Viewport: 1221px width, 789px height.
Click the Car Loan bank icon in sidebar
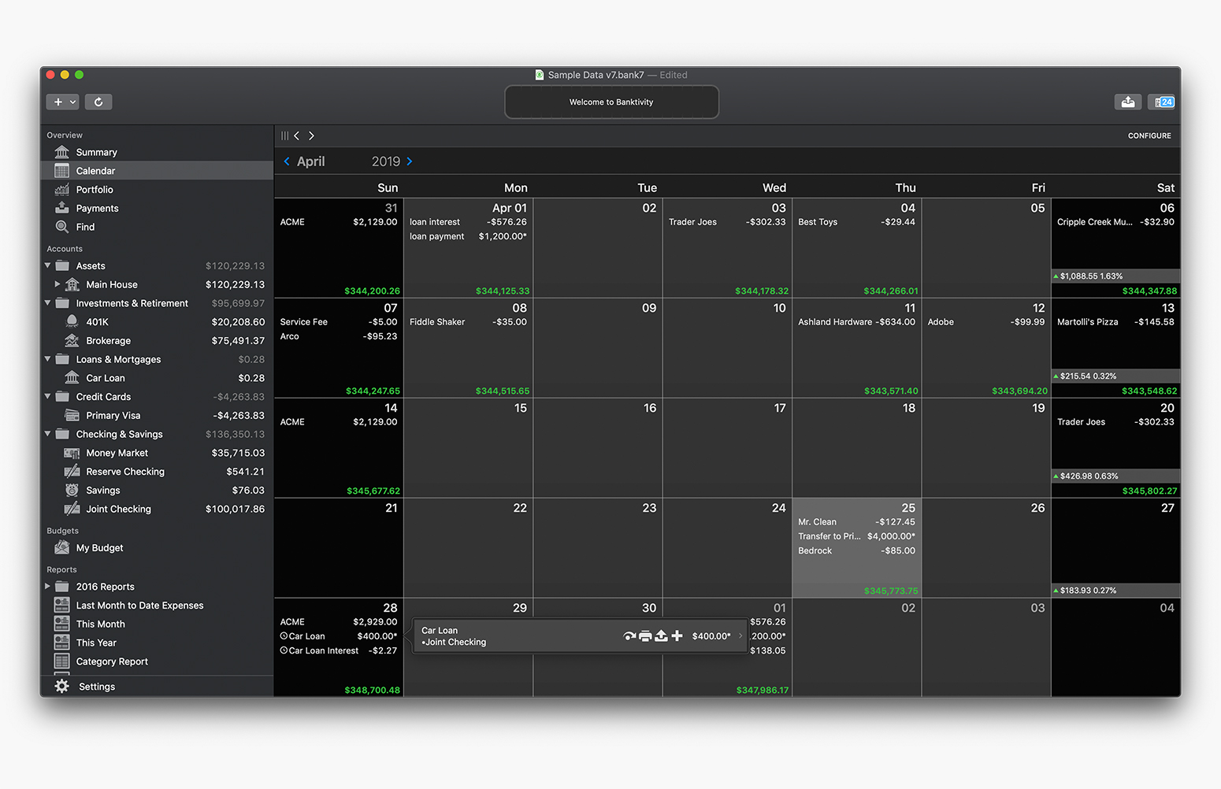point(72,378)
